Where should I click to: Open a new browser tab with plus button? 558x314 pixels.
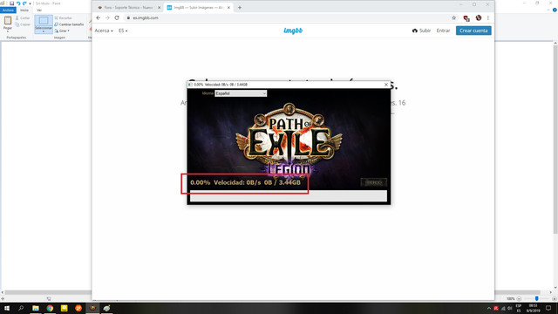(240, 8)
